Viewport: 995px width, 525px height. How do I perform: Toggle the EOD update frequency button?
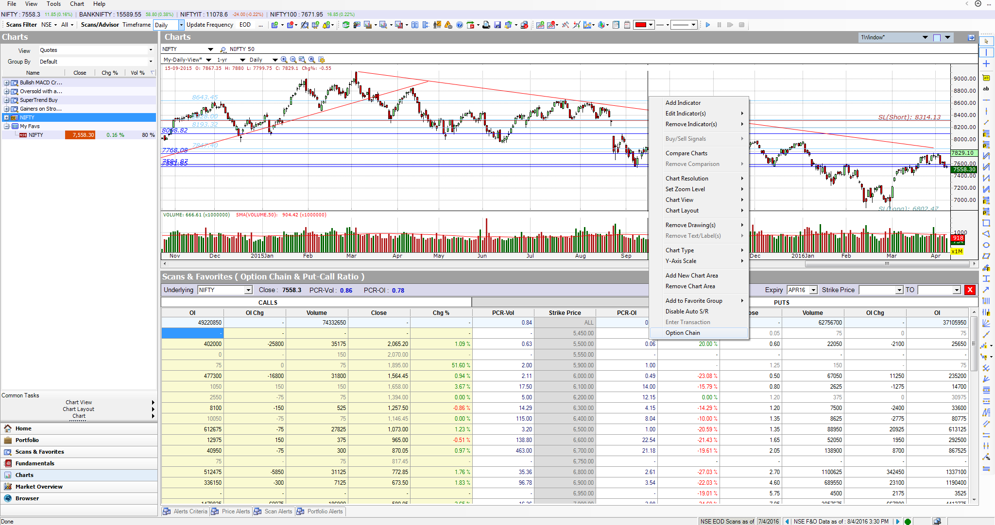243,24
